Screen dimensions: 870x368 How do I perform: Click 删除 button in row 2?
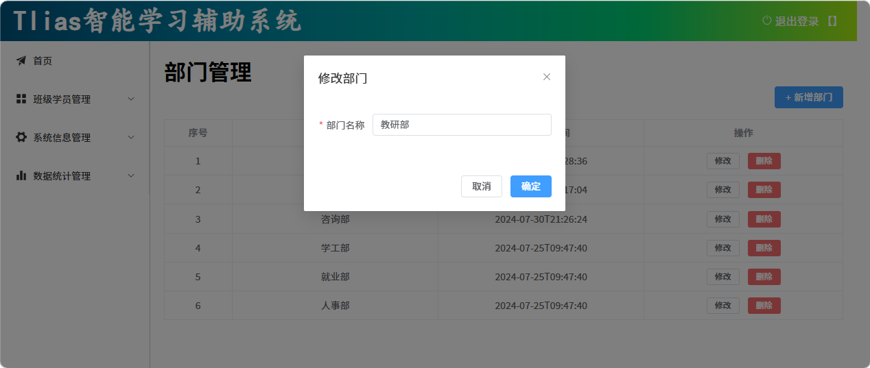(764, 190)
